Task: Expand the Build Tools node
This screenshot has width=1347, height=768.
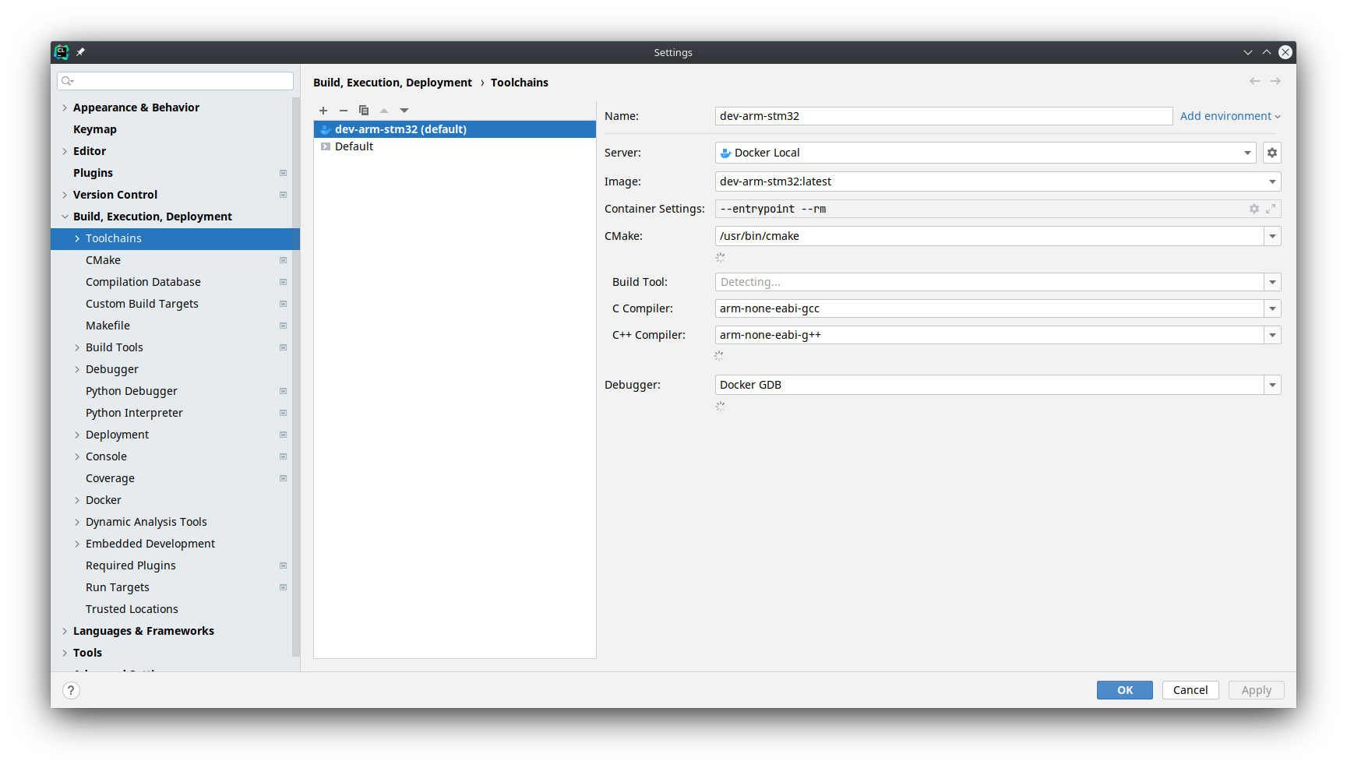Action: 77,347
